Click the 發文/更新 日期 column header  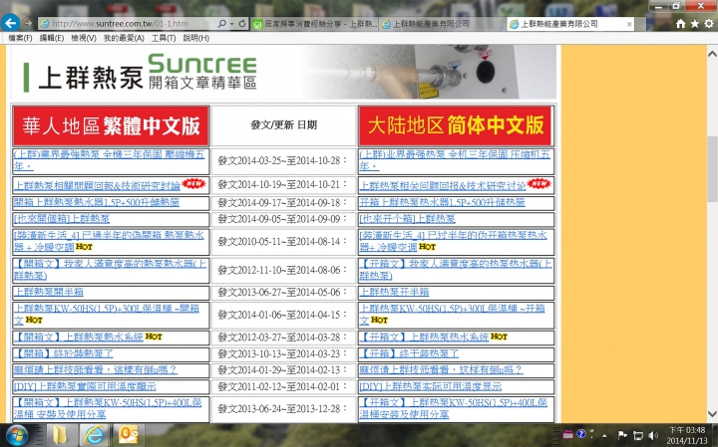(284, 125)
